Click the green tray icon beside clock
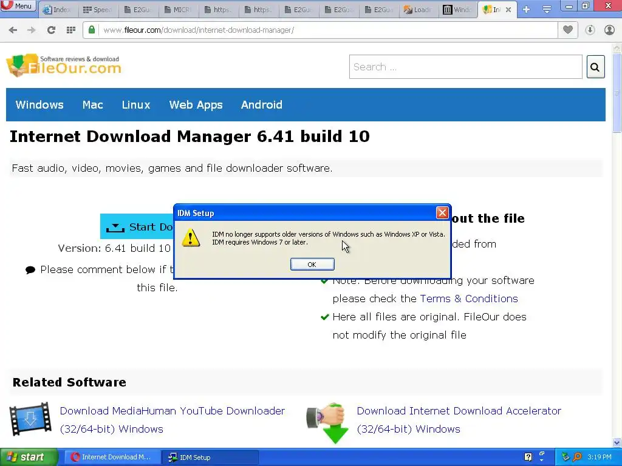 point(566,458)
